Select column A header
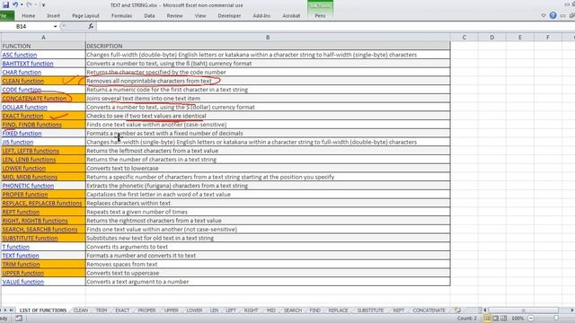The height and width of the screenshot is (323, 575). click(x=43, y=38)
